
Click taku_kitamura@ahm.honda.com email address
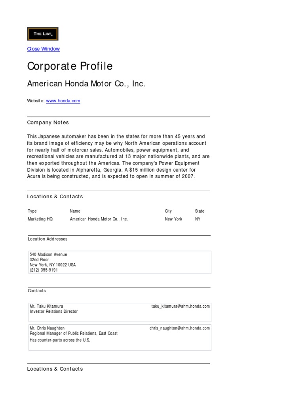pyautogui.click(x=180, y=306)
